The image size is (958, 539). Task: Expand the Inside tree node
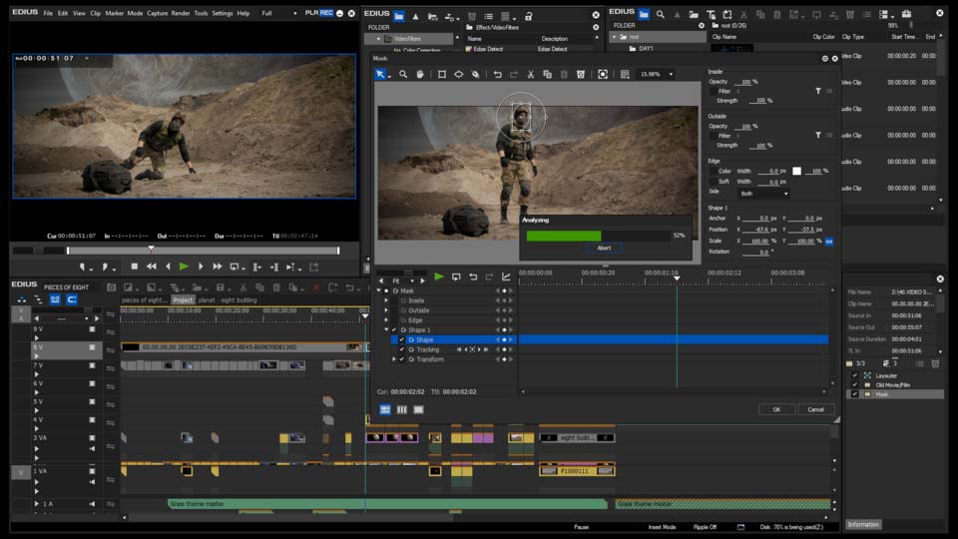(x=386, y=300)
